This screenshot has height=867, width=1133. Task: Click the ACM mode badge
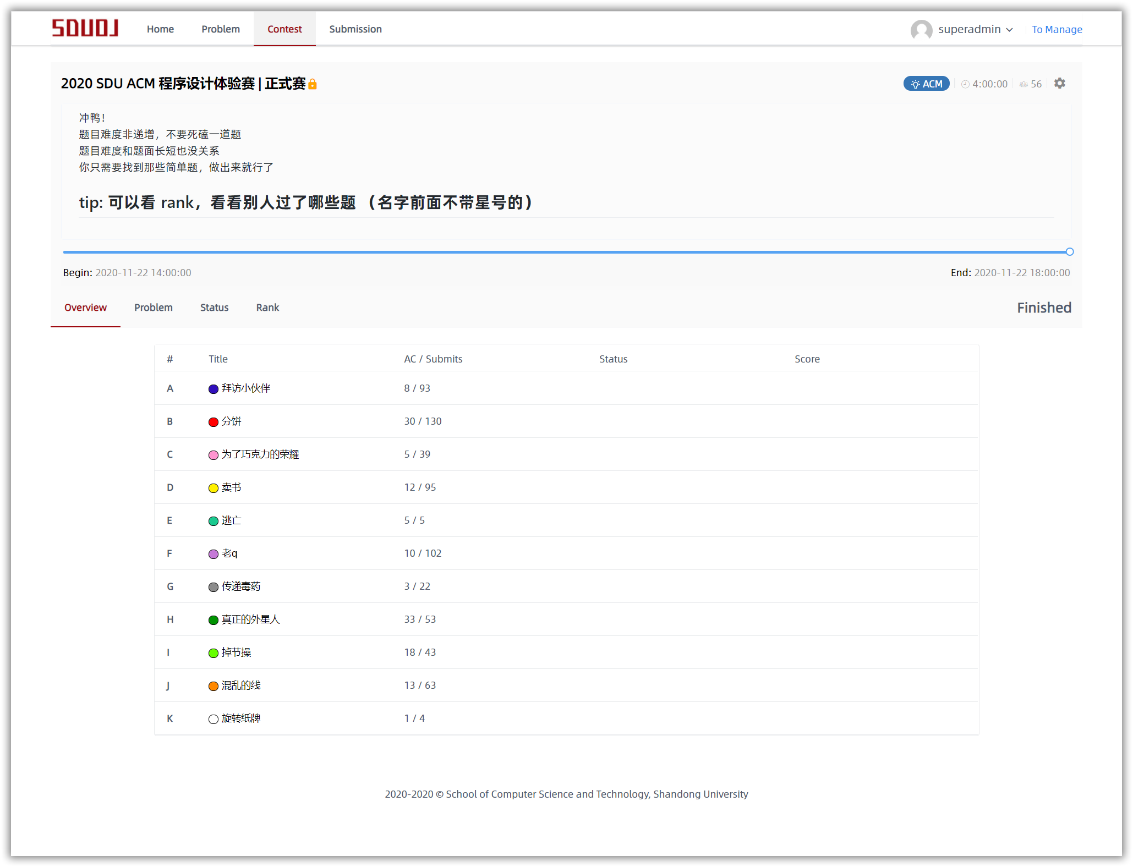tap(926, 84)
